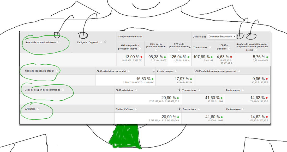Click the Nom de la promotion interne dimension header

40,42
